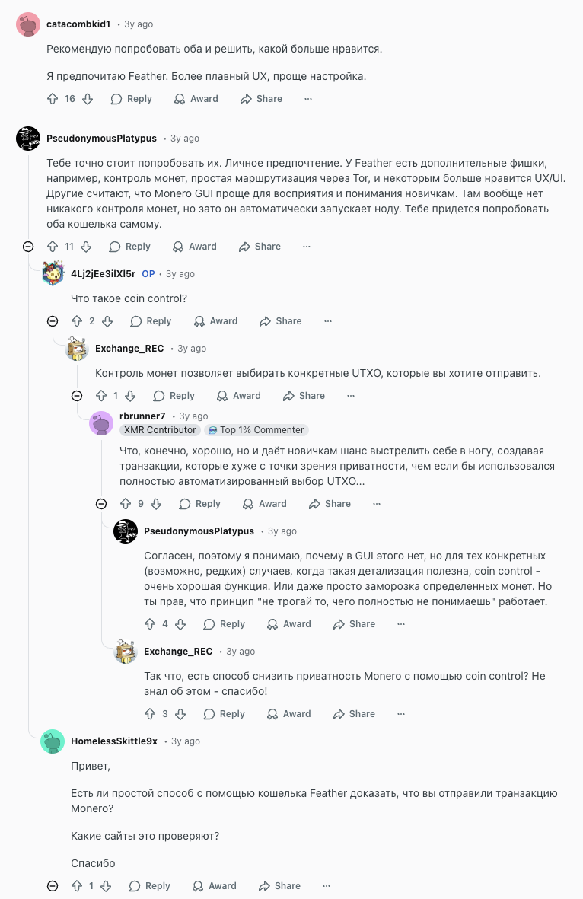Click PseudonymousPlatypus's avatar on top comment
Screen dimensions: 583x899
point(28,139)
